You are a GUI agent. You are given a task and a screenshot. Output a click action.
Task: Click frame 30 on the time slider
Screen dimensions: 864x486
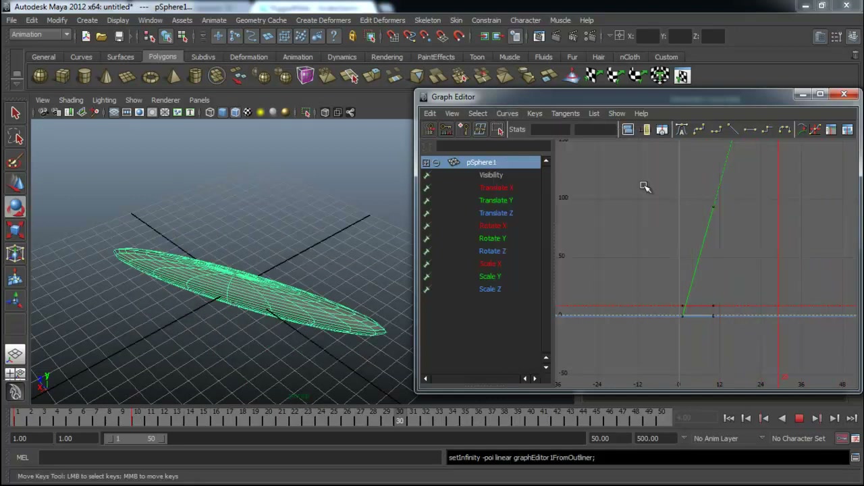(400, 417)
